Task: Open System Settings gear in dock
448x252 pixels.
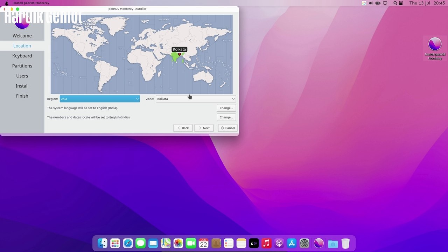Action: (x=304, y=243)
